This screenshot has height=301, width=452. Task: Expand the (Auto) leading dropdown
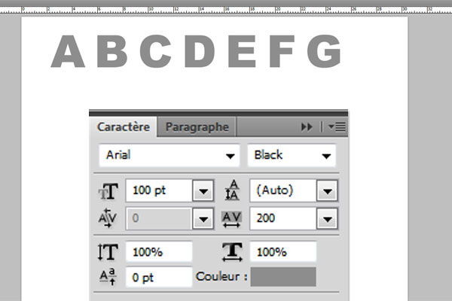coord(327,191)
